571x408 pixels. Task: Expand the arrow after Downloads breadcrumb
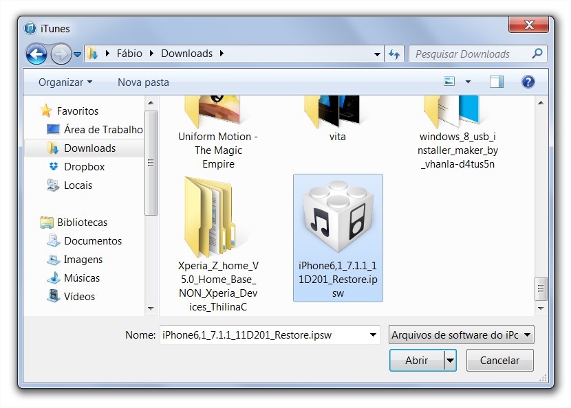pos(222,54)
